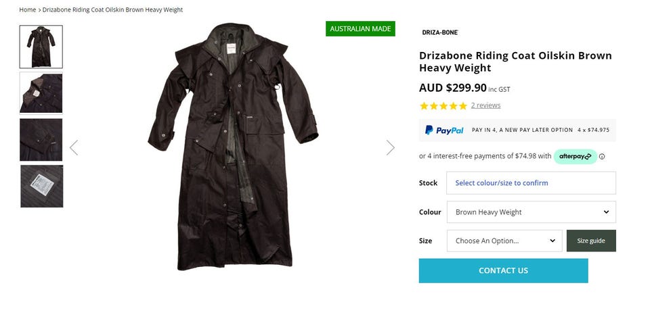
Task: Click the Afterpay info icon
Action: tap(602, 157)
